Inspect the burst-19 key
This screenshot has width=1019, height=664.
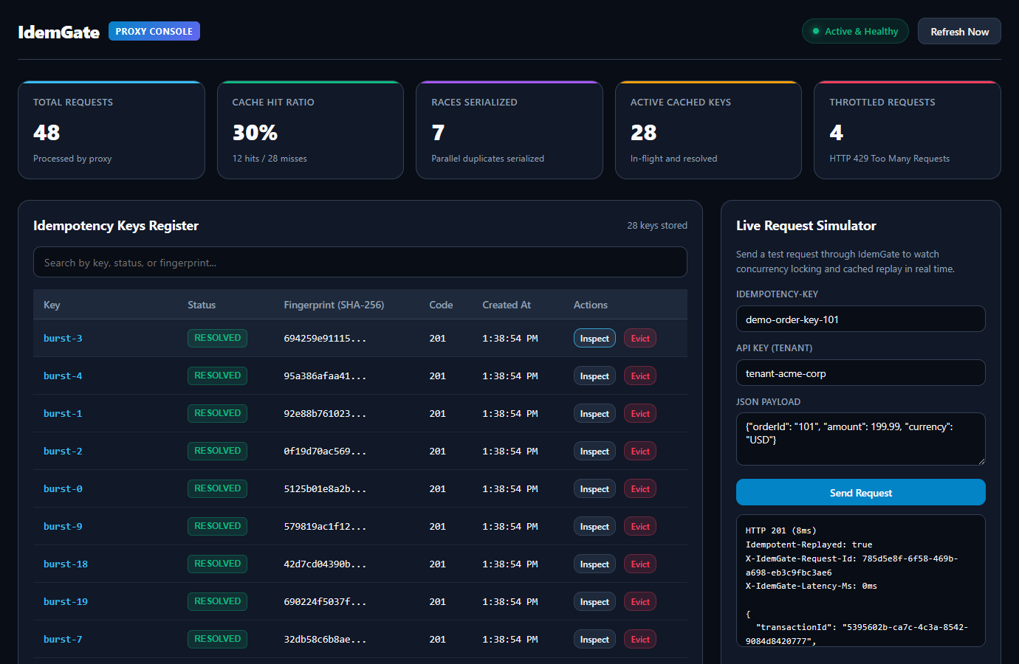[594, 601]
